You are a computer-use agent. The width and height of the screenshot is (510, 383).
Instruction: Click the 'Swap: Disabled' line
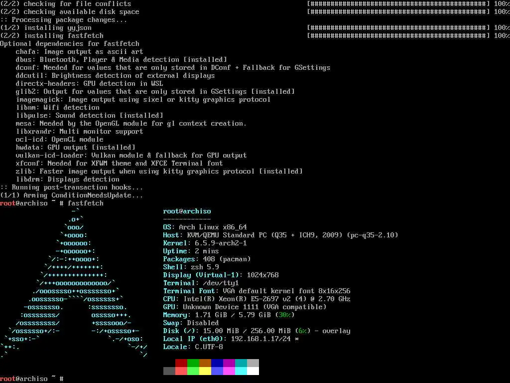[x=191, y=323]
